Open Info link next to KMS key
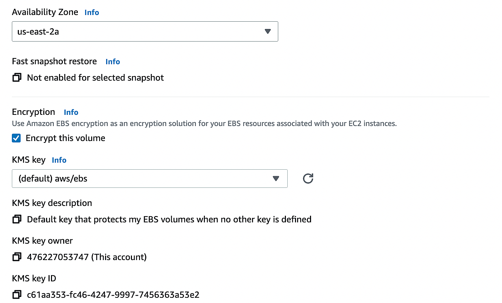The width and height of the screenshot is (502, 303). point(59,160)
